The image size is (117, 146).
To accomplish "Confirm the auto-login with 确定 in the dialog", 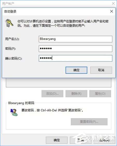I will click(76, 70).
